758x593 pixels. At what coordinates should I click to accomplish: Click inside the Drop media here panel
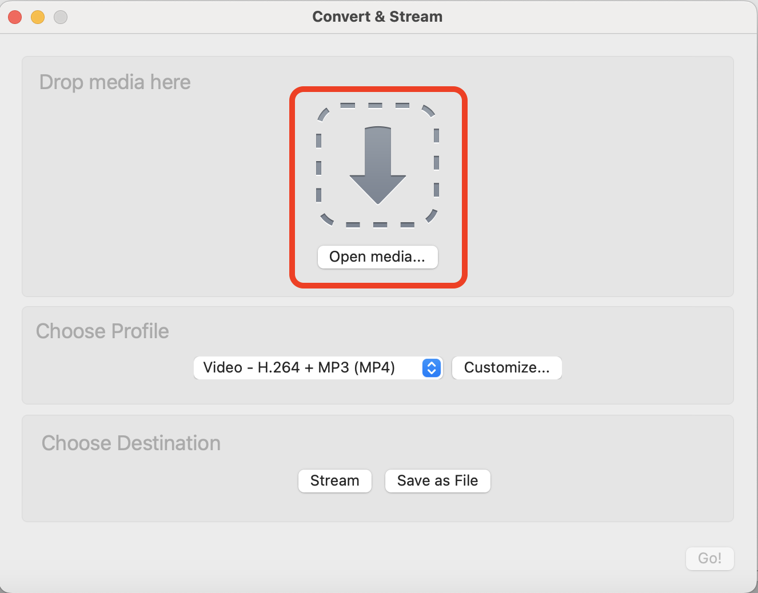tap(143, 171)
